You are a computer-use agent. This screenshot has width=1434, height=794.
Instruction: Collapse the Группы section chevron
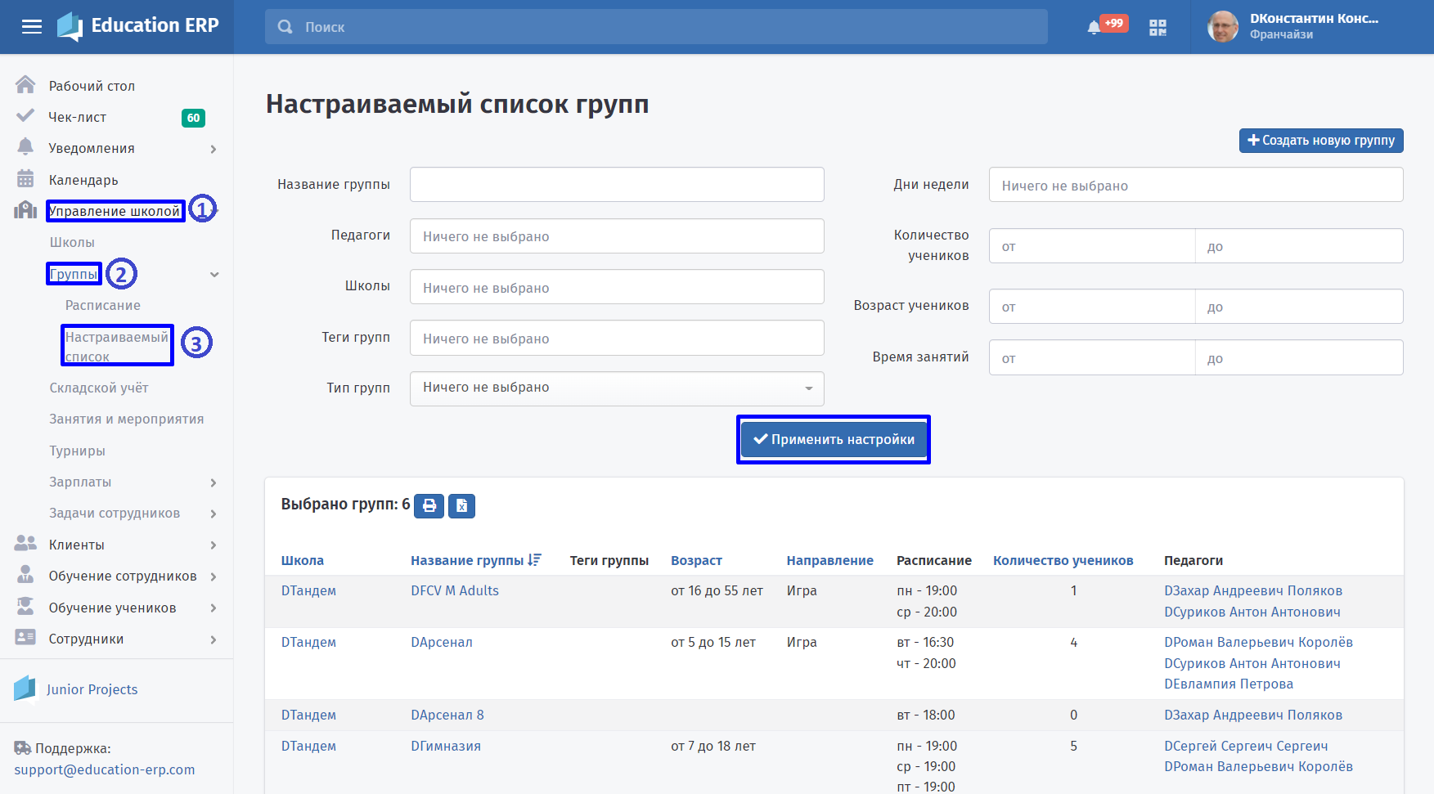click(x=214, y=275)
